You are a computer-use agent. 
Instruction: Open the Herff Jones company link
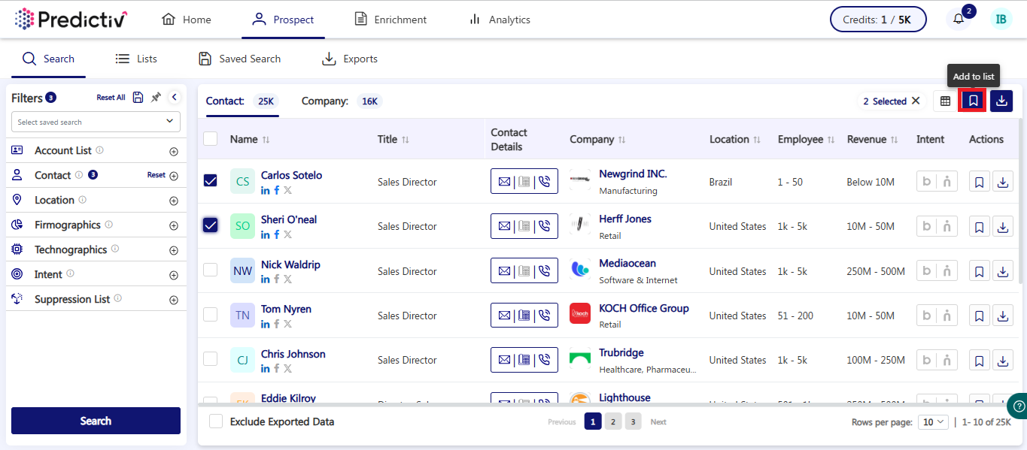pyautogui.click(x=625, y=219)
